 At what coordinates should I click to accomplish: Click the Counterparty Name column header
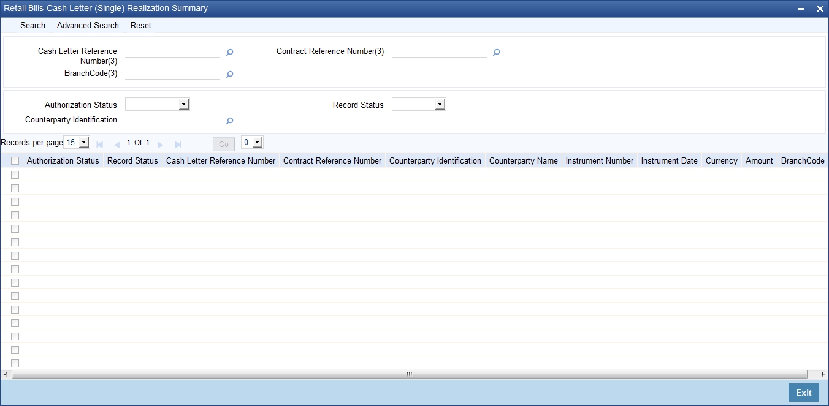524,161
